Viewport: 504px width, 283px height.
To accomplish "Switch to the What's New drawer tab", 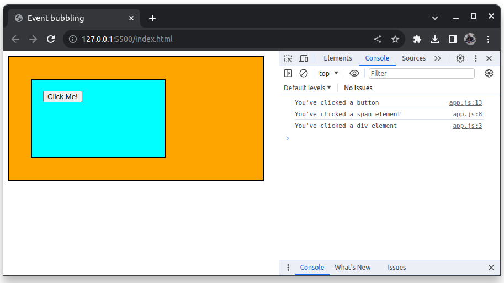I will 353,267.
